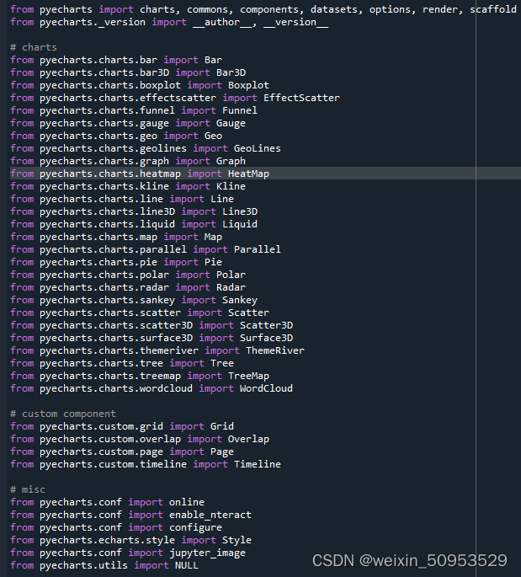Click the '# misc' comment line

28,489
